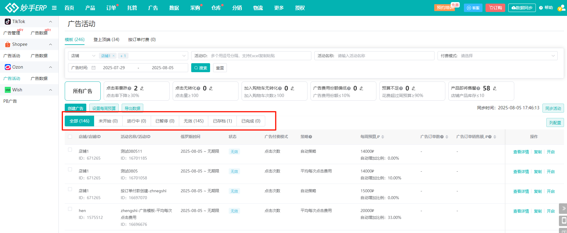Click help icon beside 策略 column header
This screenshot has height=233, width=567.
pyautogui.click(x=310, y=137)
